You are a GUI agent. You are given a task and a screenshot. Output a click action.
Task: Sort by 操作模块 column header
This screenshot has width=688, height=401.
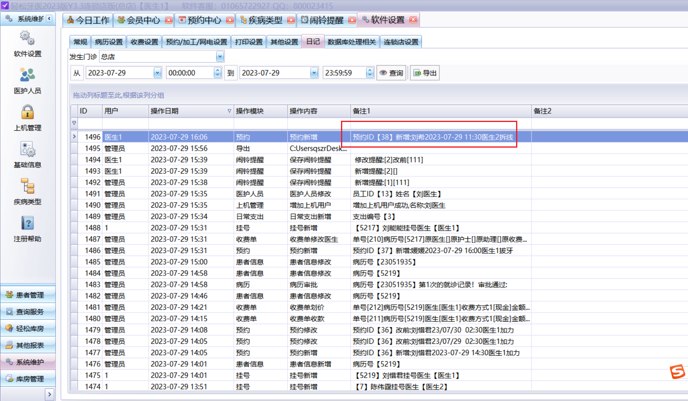[261, 111]
